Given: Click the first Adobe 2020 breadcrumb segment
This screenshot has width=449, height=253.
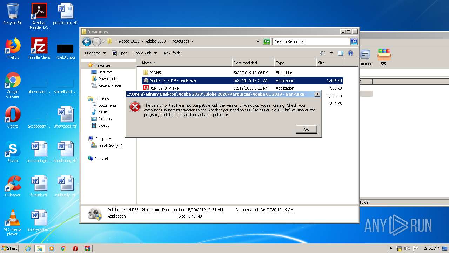Looking at the screenshot, I should [129, 41].
